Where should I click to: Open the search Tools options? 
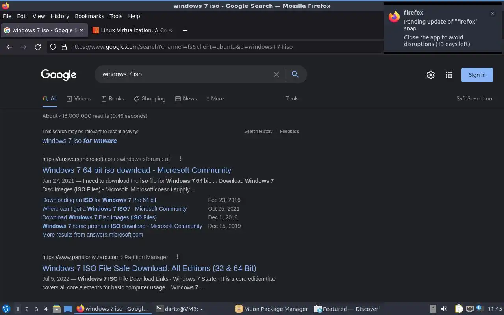click(x=292, y=98)
